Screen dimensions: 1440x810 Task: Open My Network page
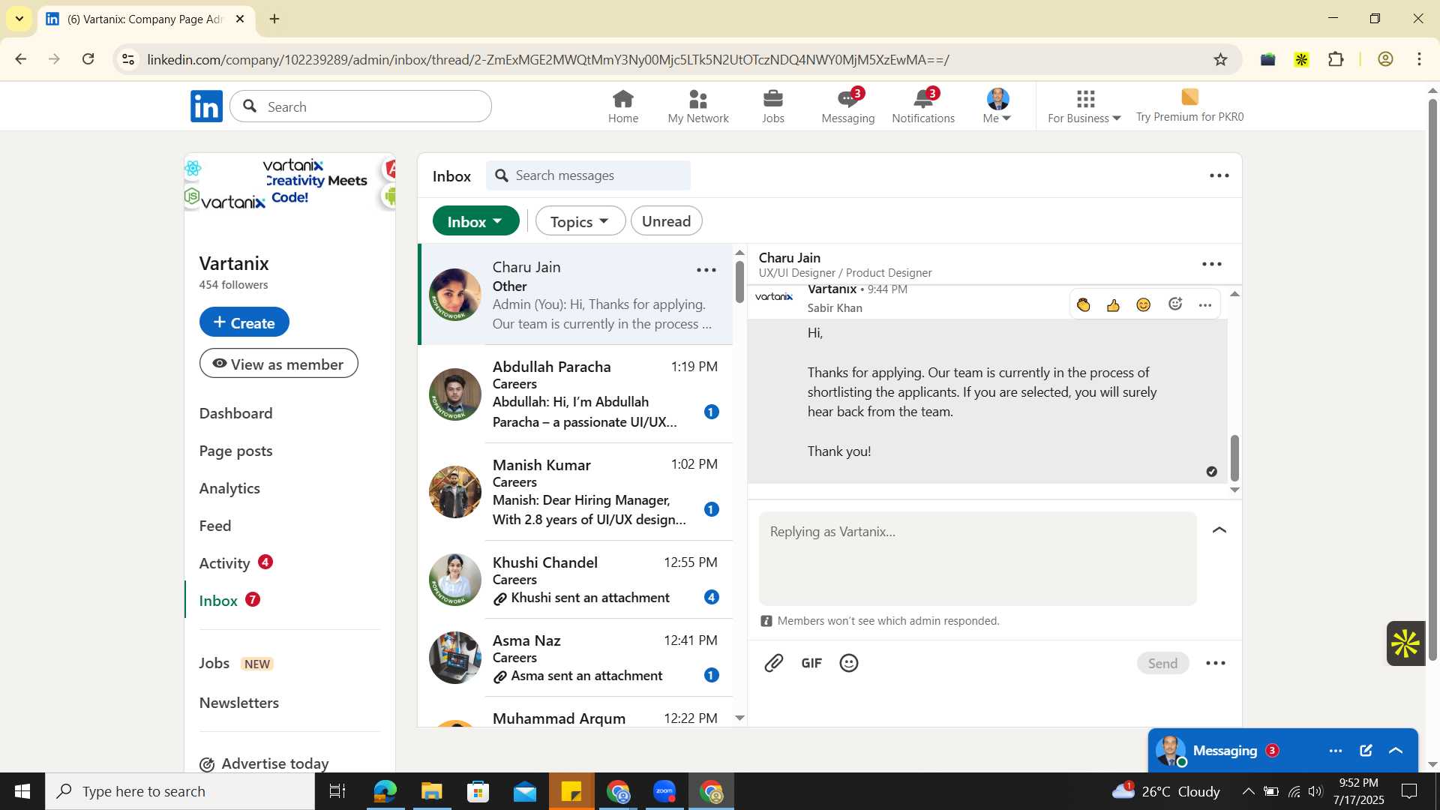pyautogui.click(x=698, y=106)
